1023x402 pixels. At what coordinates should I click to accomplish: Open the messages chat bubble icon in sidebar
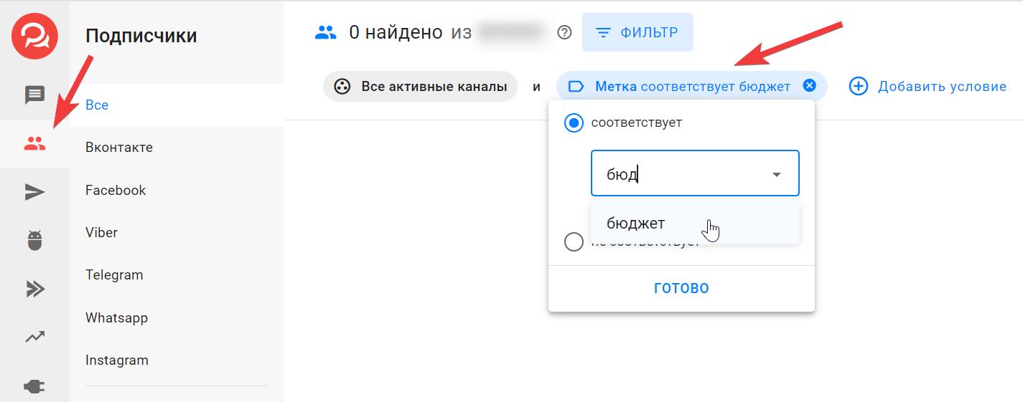point(34,95)
